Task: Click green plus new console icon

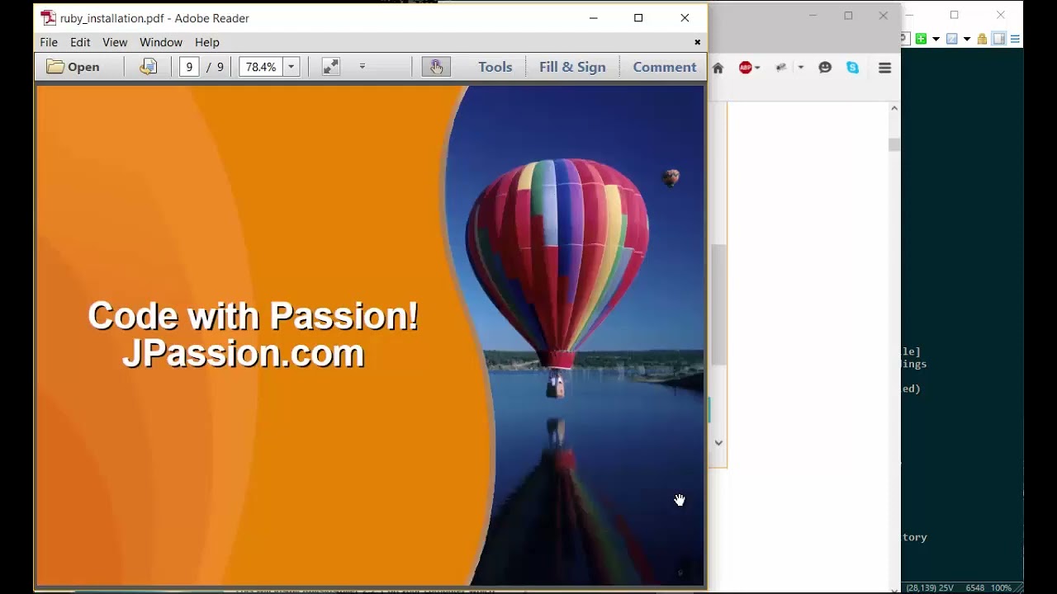Action: [921, 39]
